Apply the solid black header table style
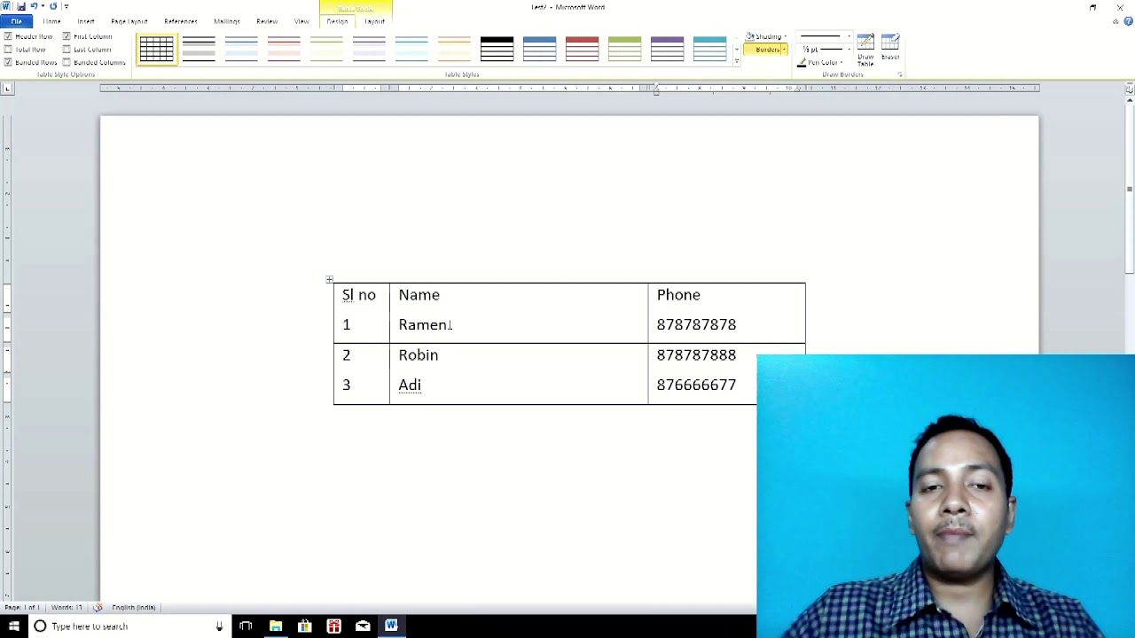 point(497,50)
